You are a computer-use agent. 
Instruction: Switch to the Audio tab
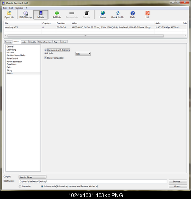(24, 42)
